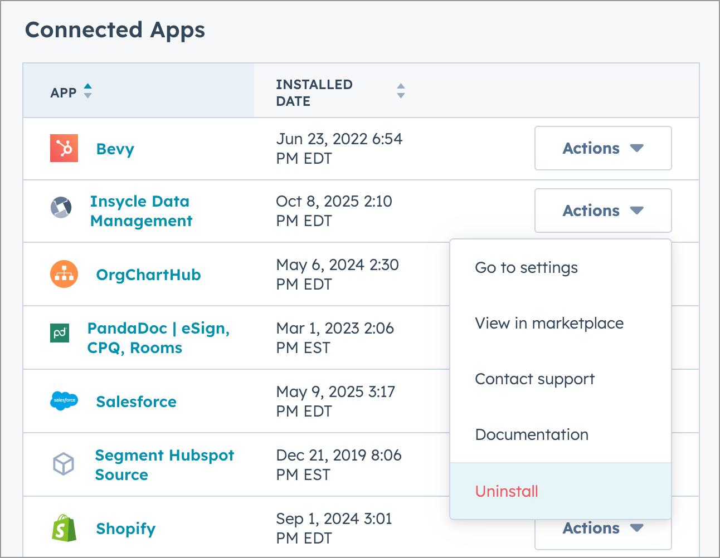Image resolution: width=720 pixels, height=558 pixels.
Task: Click the Salesforce cloud icon
Action: click(x=64, y=402)
